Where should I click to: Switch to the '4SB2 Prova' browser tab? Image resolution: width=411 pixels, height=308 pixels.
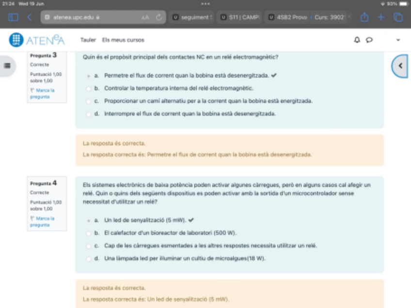click(x=287, y=17)
